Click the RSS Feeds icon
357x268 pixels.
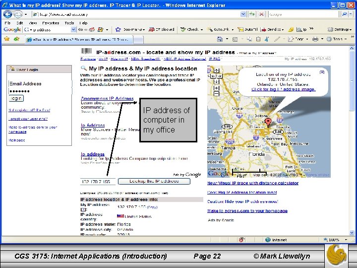[x=235, y=39]
